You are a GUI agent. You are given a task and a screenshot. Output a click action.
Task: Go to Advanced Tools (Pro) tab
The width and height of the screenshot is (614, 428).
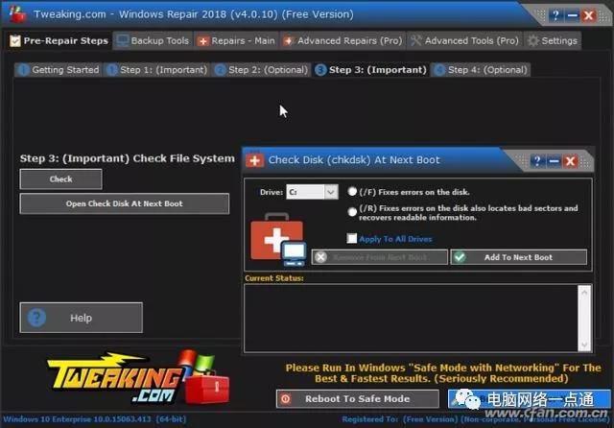coord(464,40)
